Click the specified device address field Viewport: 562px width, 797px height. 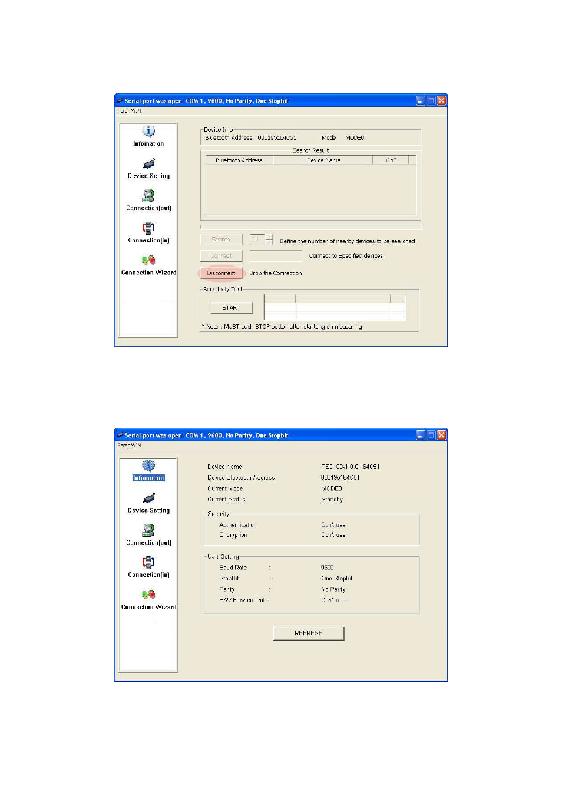tap(276, 256)
